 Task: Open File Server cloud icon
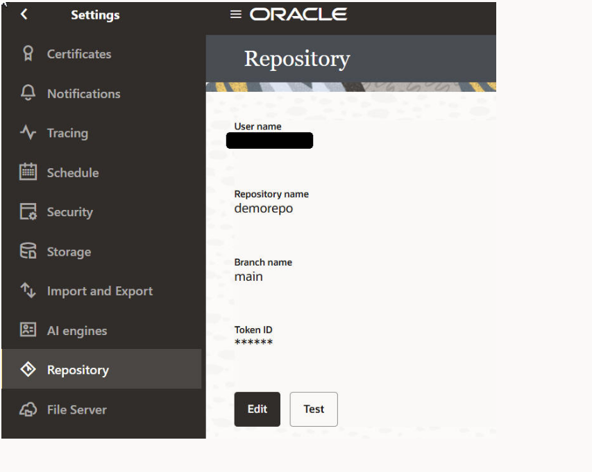click(x=28, y=409)
